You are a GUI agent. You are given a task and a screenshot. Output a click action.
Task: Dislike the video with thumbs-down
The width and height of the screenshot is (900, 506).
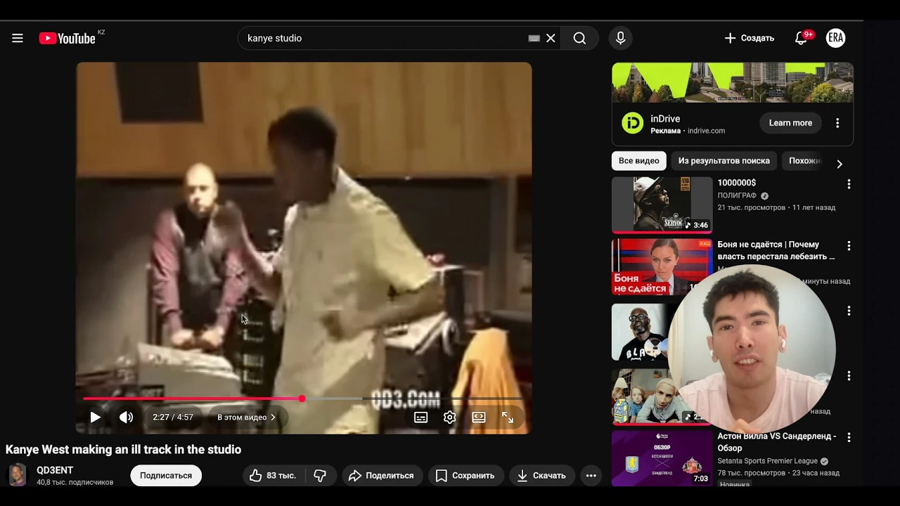(x=320, y=476)
